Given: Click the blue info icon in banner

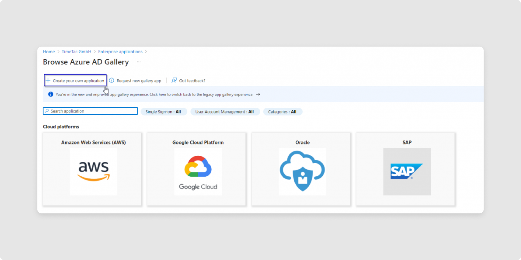Looking at the screenshot, I should pos(51,94).
